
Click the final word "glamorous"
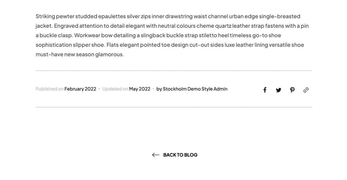[109, 54]
